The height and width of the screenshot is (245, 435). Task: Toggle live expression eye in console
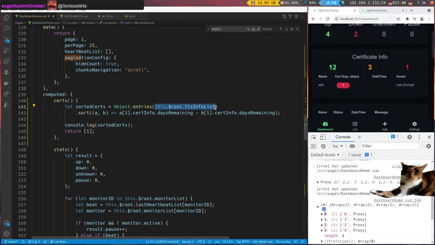(x=352, y=146)
